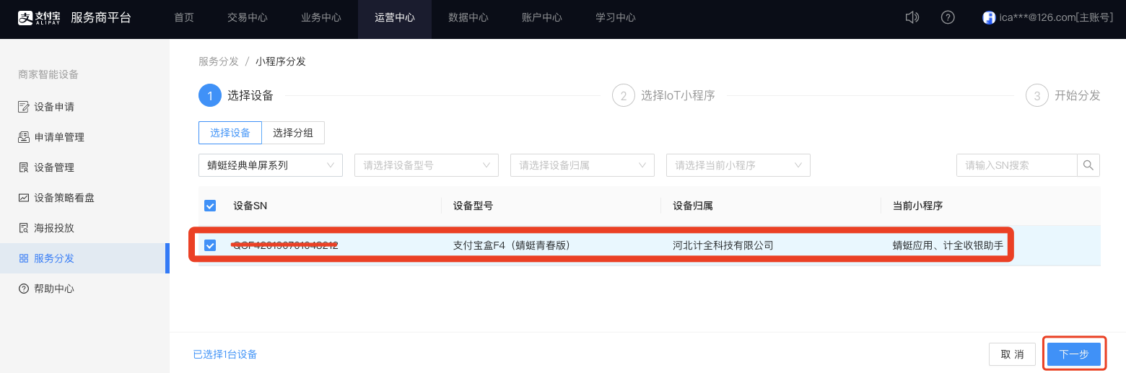The image size is (1126, 373).
Task: Switch to the 选择分组 toggle option
Action: [293, 133]
